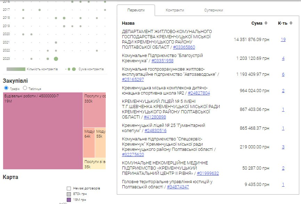The image size is (301, 204).
Task: Click the purple 19M грн legend swatch
Action: pyautogui.click(x=69, y=200)
